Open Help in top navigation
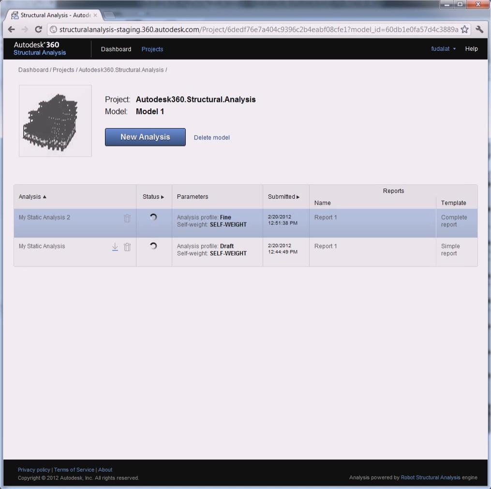This screenshot has width=491, height=489. coord(471,48)
